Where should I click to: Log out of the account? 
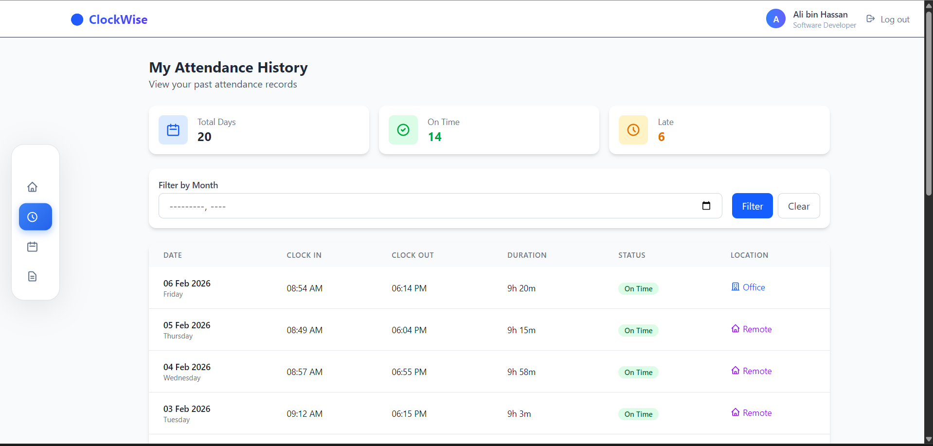click(x=888, y=19)
